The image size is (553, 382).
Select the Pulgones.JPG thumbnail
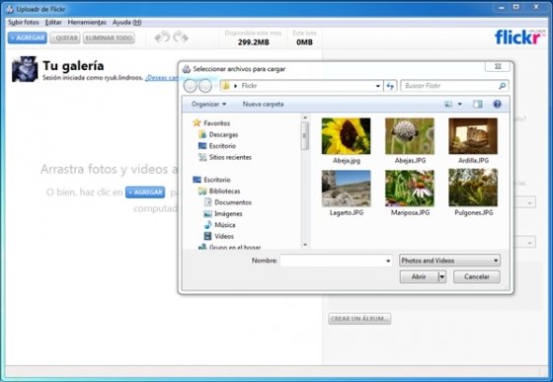(473, 188)
